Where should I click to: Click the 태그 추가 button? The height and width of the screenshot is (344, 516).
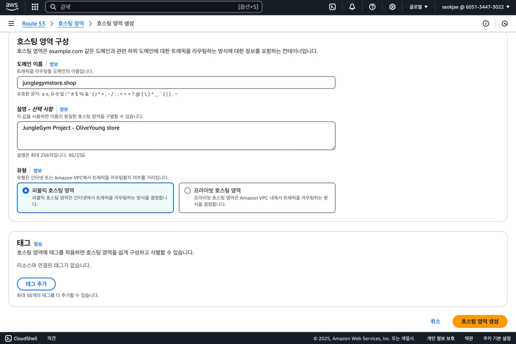pos(36,284)
